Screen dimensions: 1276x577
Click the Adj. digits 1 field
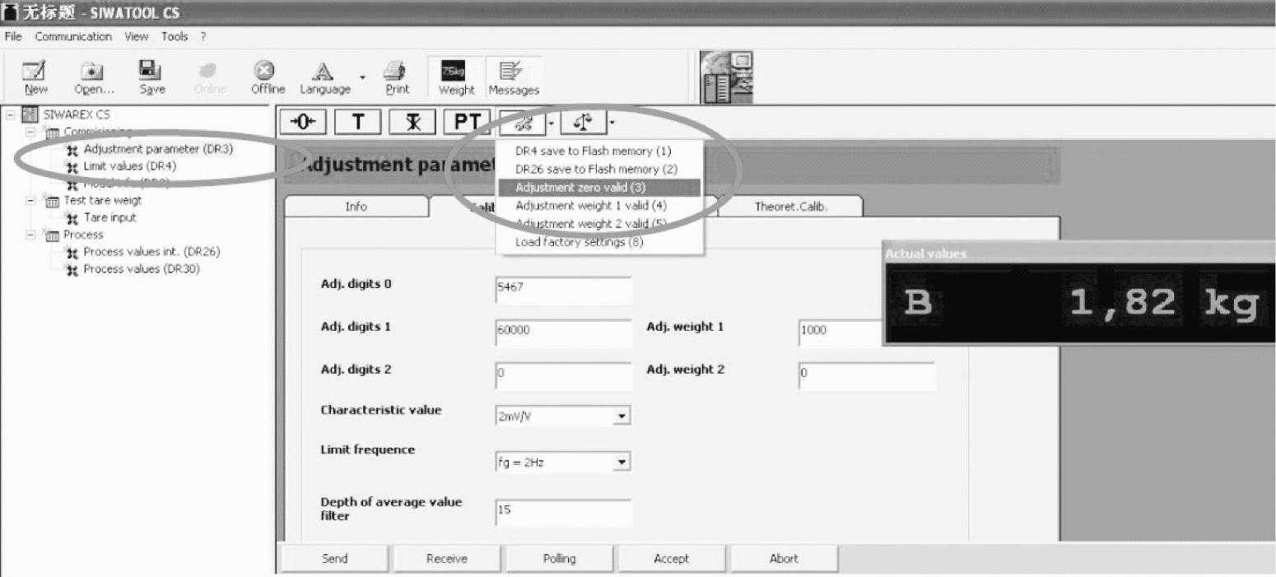[x=563, y=333]
